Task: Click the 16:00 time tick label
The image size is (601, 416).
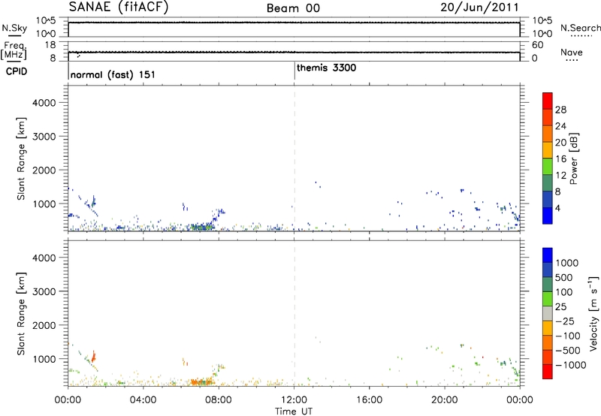Action: (x=369, y=400)
